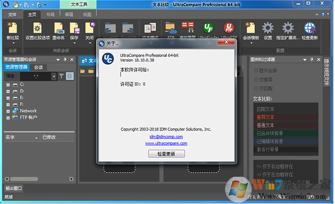The width and height of the screenshot is (335, 204).
Task: Open 新比较 dropdown arrow below icon
Action: [13, 43]
